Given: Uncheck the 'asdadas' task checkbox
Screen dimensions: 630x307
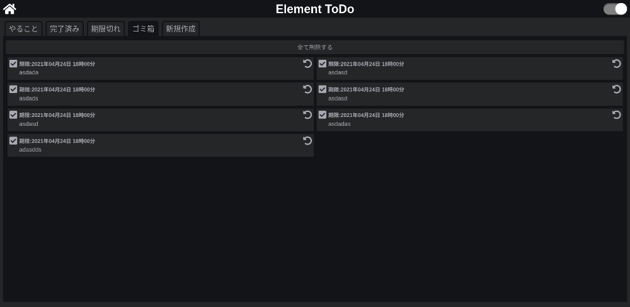Looking at the screenshot, I should click(322, 114).
